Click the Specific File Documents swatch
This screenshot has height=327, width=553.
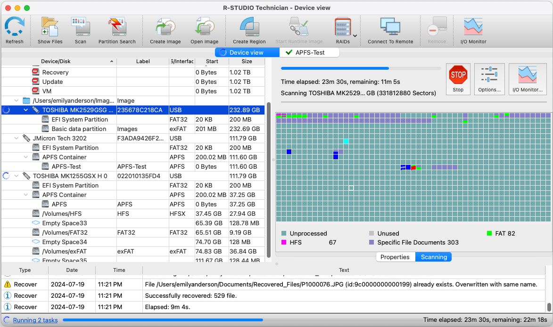click(x=371, y=243)
